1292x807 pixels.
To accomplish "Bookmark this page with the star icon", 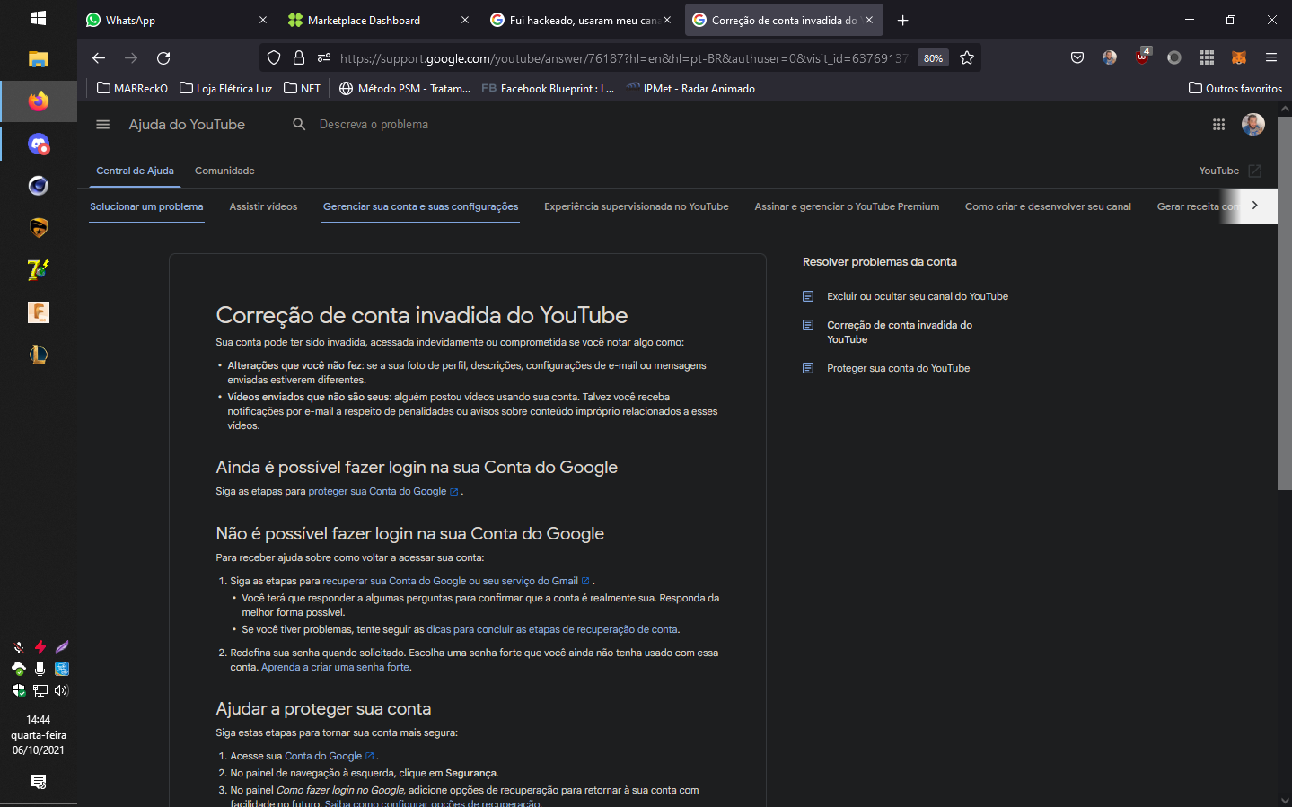I will pos(967,58).
